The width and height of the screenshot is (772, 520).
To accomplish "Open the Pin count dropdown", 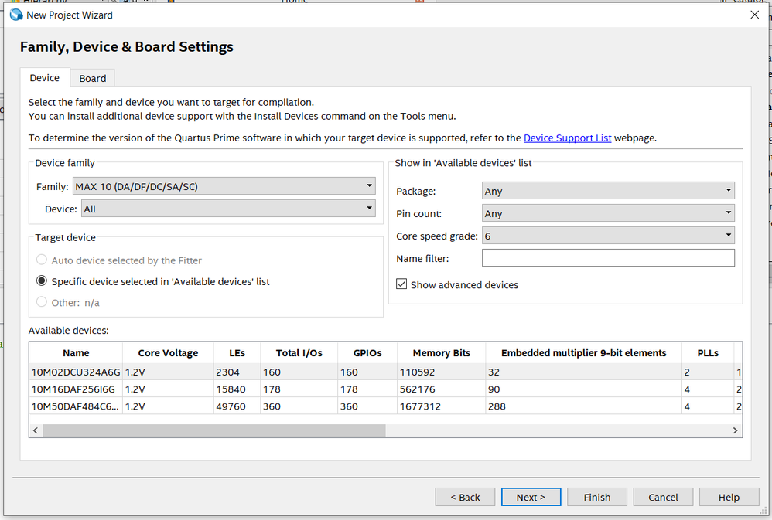I will coord(607,213).
